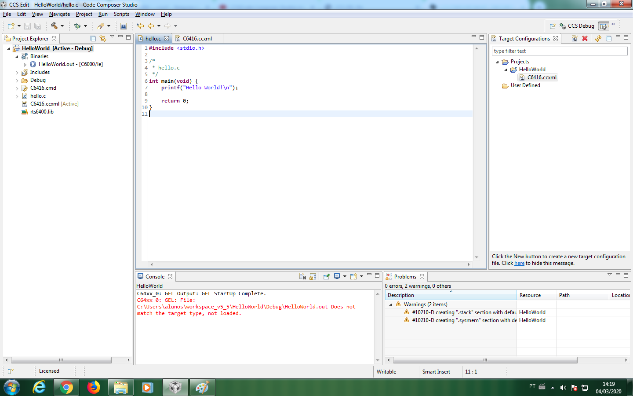Image resolution: width=633 pixels, height=396 pixels.
Task: Select C6416.cmd file in project tree
Action: (43, 88)
